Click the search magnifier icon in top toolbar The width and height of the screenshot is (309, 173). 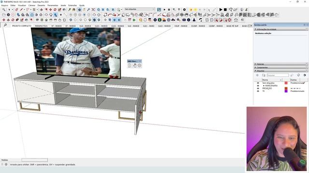4,10
